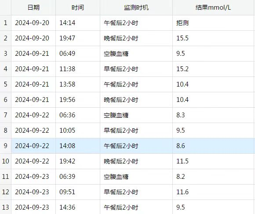This screenshot has width=255, height=214.
Task: Click the 15.2 result value
Action: 182,69
